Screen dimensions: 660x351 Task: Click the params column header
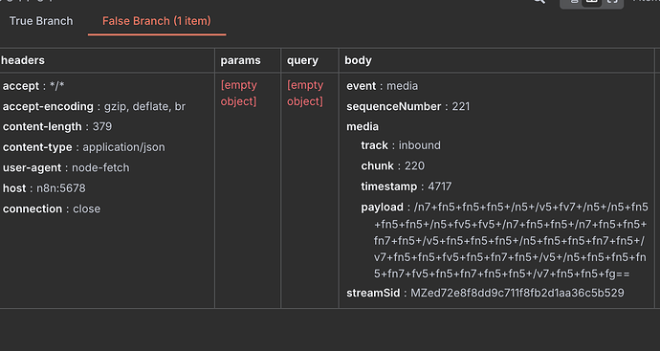coord(240,60)
